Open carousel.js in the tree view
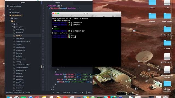This screenshot has height=98, width=175. (20, 39)
